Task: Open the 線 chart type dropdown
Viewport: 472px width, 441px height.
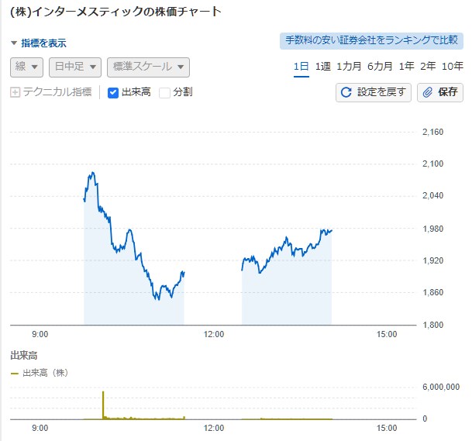Action: point(26,67)
